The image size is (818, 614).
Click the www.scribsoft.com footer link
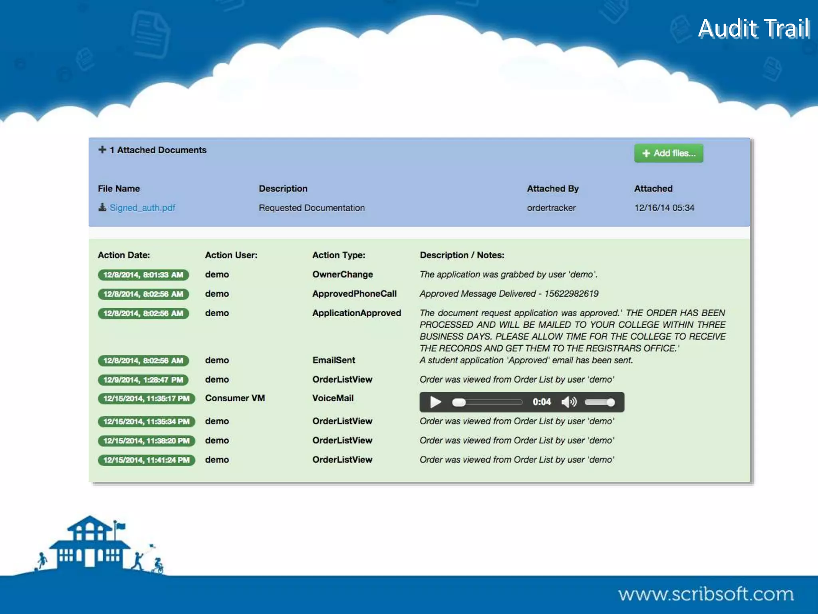[706, 594]
